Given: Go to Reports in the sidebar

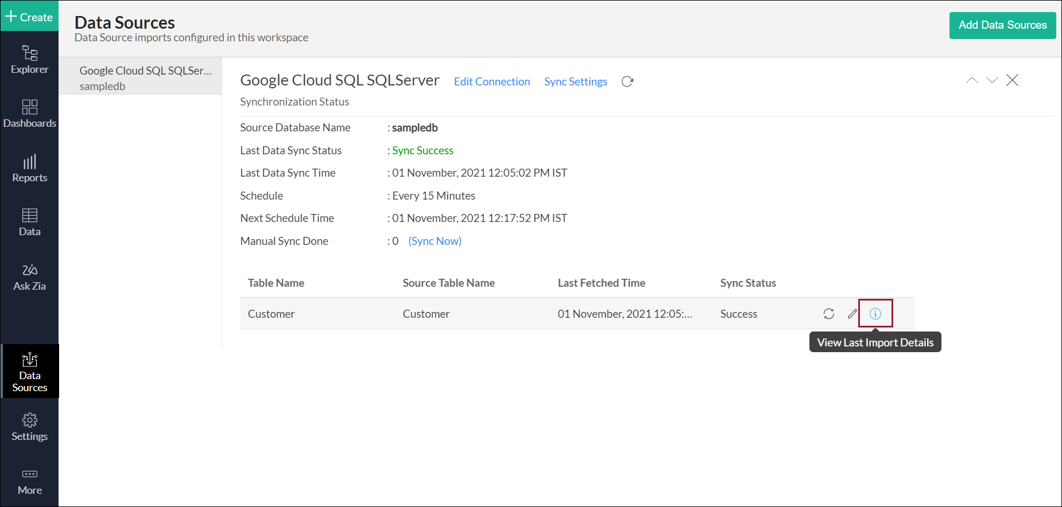Looking at the screenshot, I should 29,169.
